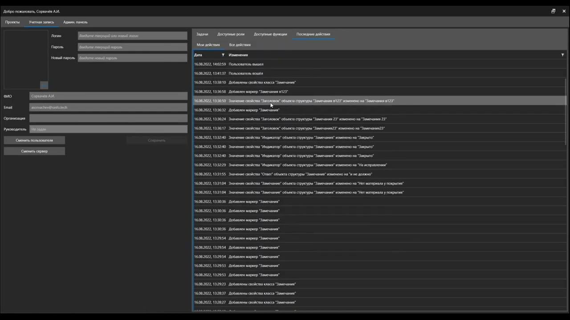Focus the Пароль input field

point(133,47)
